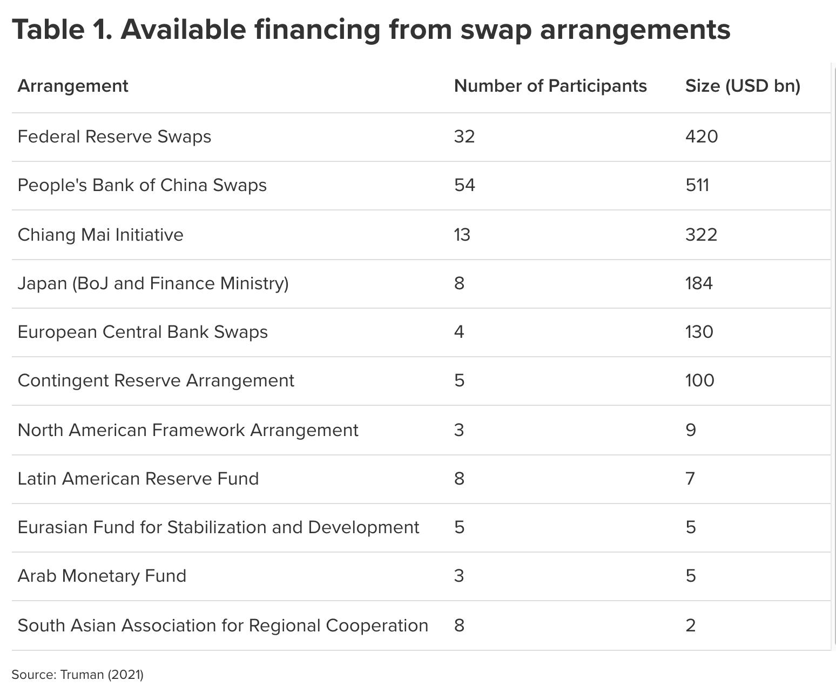The image size is (836, 694).
Task: Click the Size (USD bn) column header
Action: (743, 86)
